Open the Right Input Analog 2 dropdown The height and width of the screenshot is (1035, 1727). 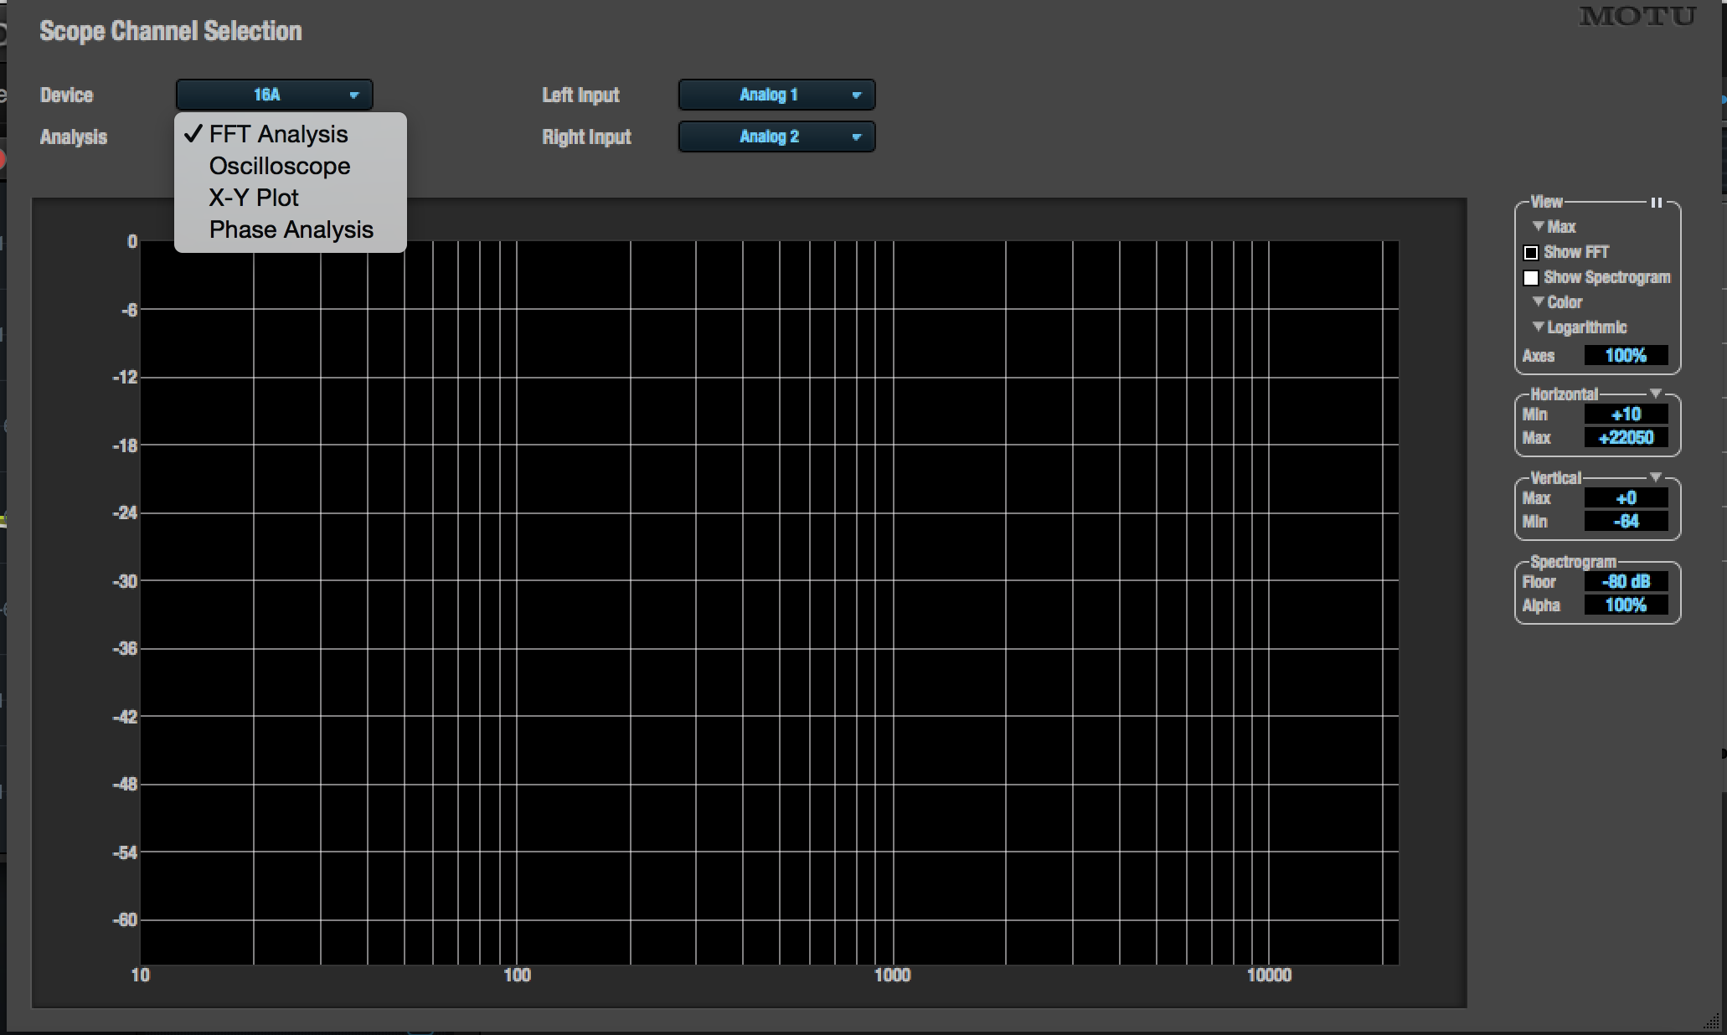click(776, 136)
